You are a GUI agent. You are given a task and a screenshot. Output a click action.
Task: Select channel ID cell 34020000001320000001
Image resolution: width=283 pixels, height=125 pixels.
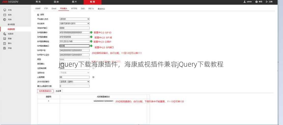click(x=103, y=101)
